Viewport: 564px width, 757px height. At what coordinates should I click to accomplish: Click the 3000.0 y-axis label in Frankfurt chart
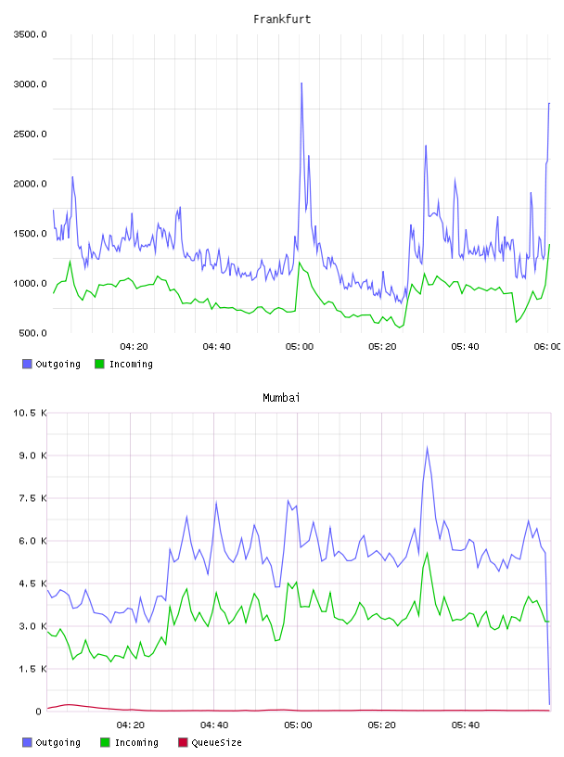pyautogui.click(x=30, y=84)
